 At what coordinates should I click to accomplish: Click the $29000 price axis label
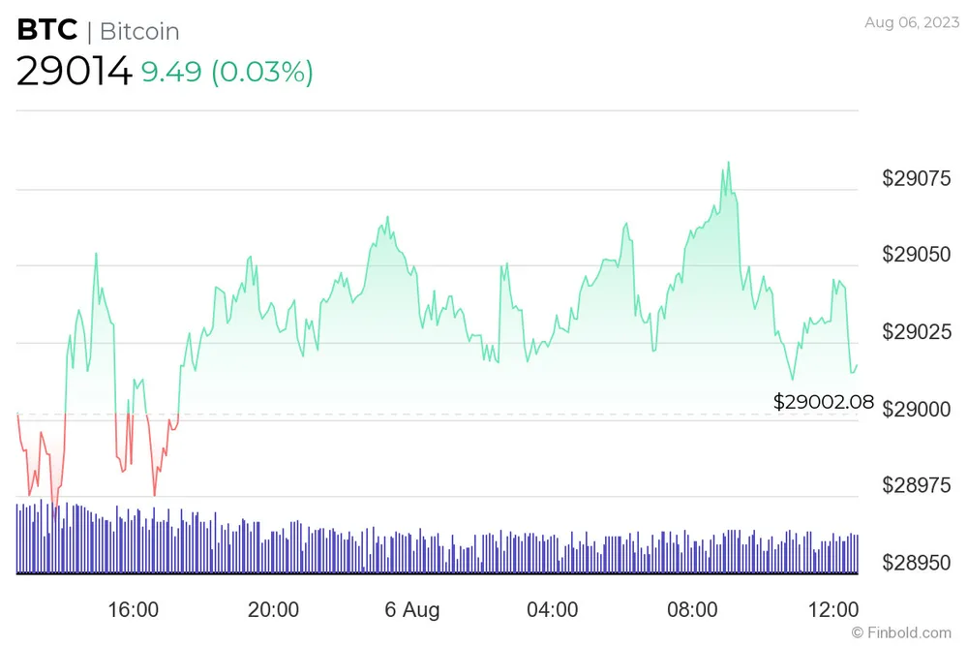point(916,410)
